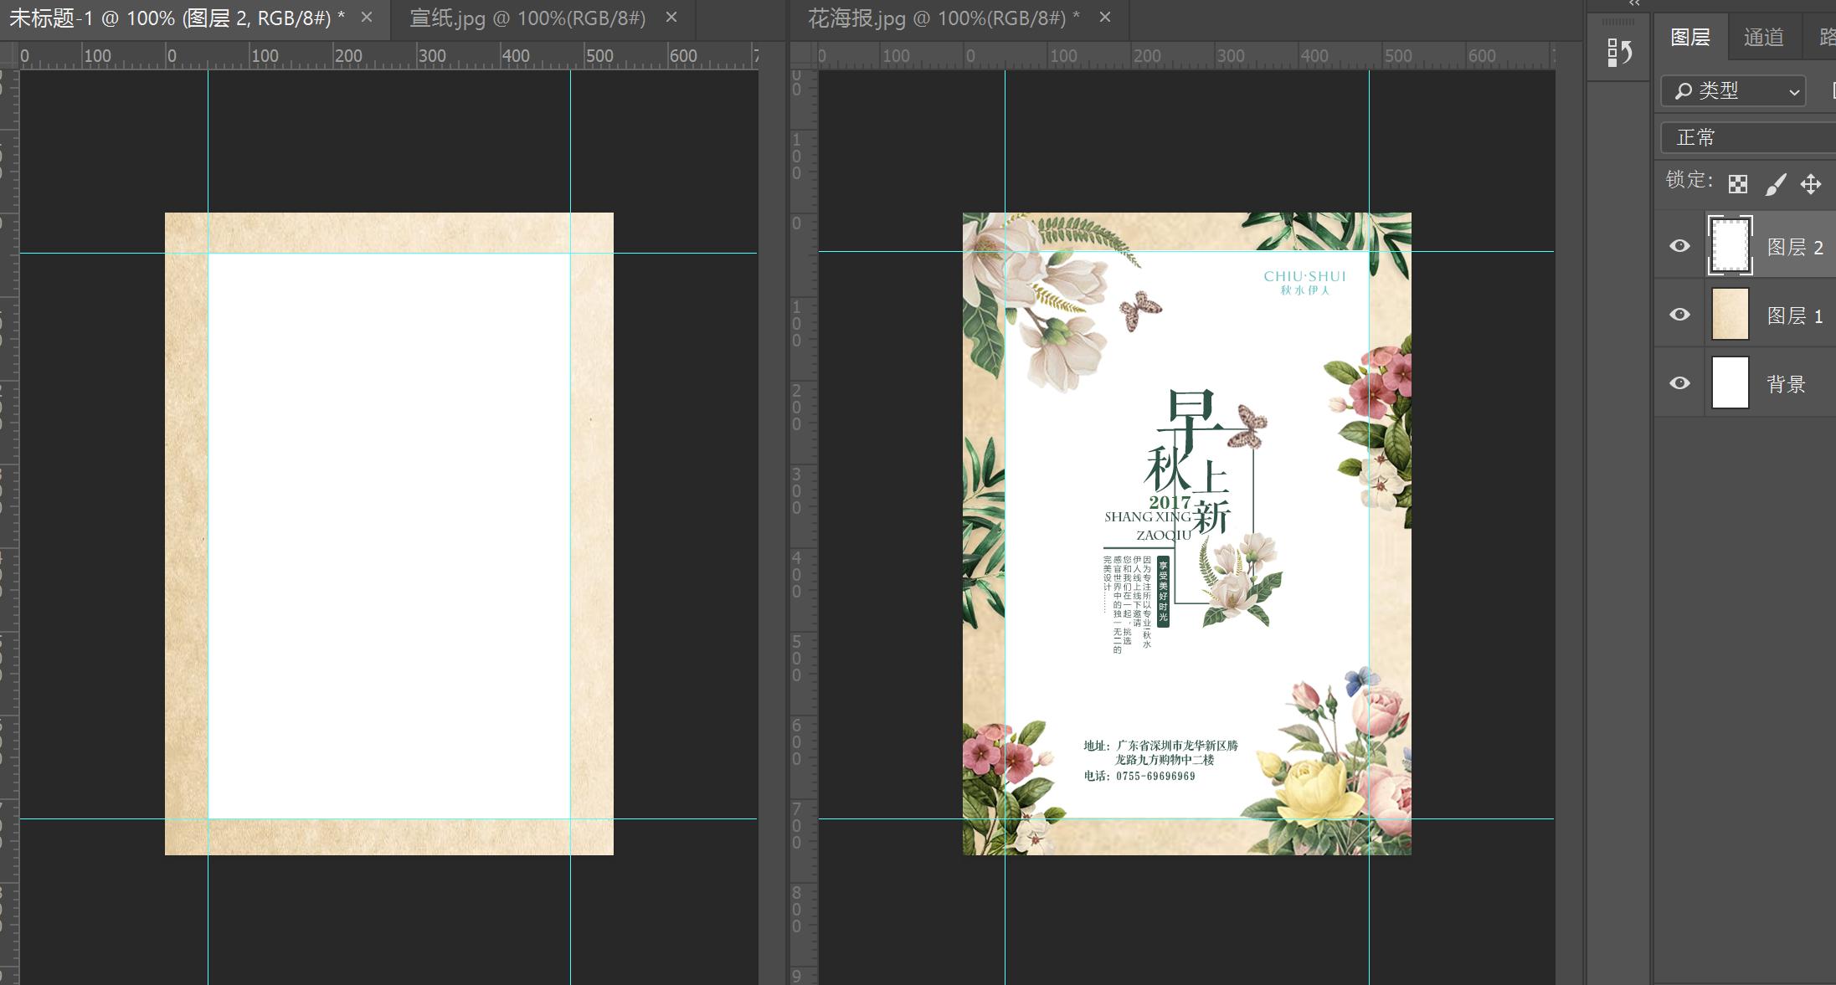Select the 背景 layer row
This screenshot has height=985, width=1836.
[1786, 384]
